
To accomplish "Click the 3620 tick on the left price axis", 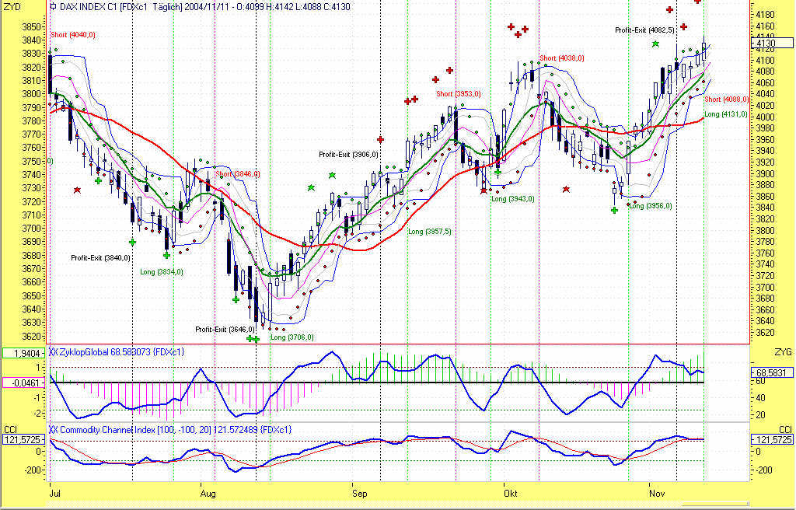I will (x=31, y=337).
